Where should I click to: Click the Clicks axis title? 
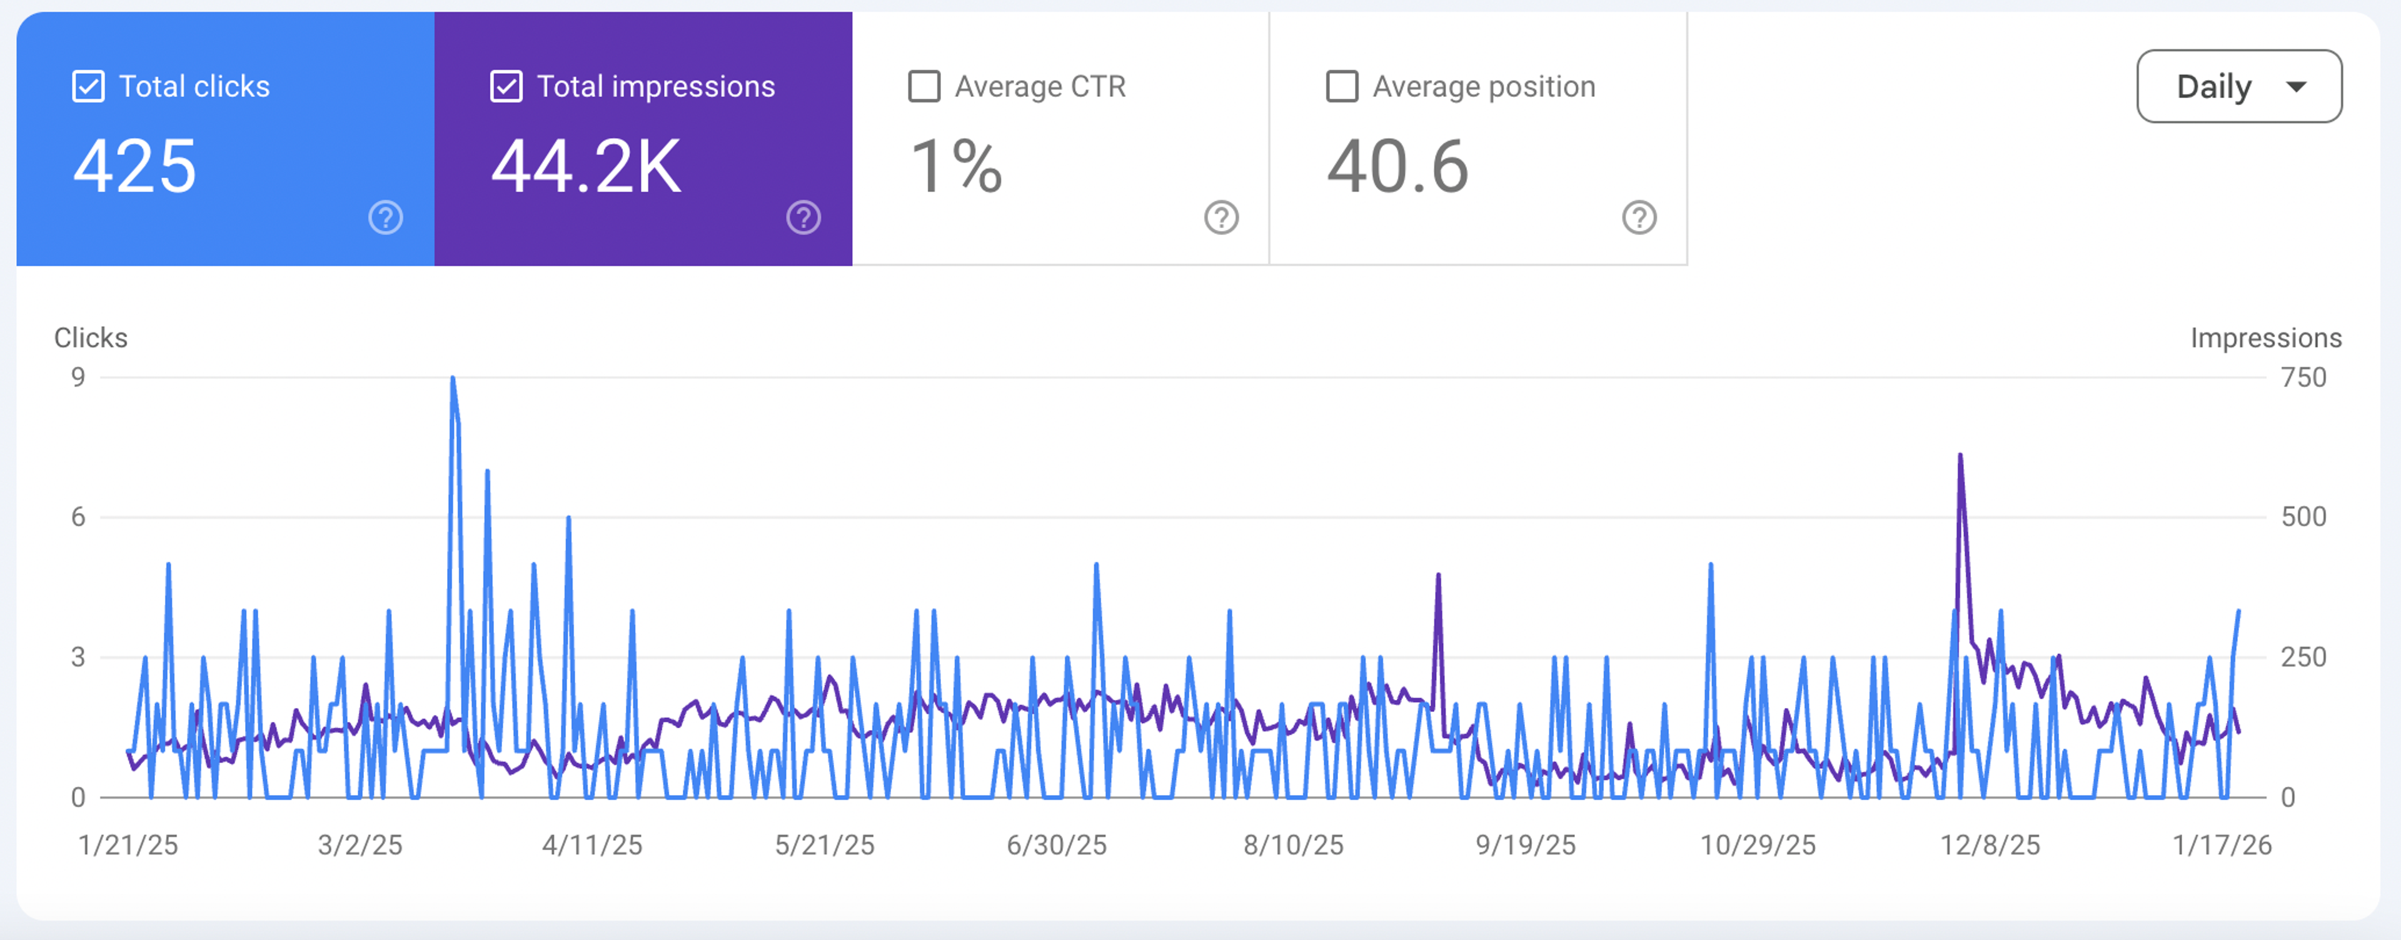tap(91, 337)
